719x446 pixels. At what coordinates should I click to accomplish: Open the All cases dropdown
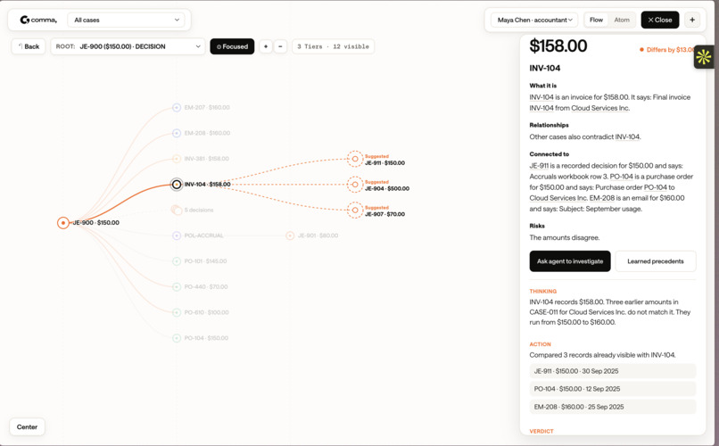pos(126,20)
